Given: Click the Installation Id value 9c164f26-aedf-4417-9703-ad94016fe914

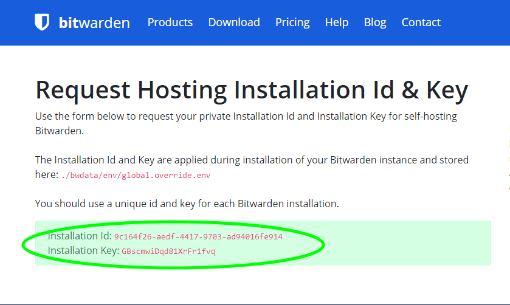Looking at the screenshot, I should coord(198,237).
